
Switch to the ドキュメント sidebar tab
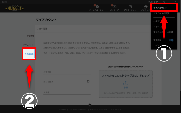(29, 45)
